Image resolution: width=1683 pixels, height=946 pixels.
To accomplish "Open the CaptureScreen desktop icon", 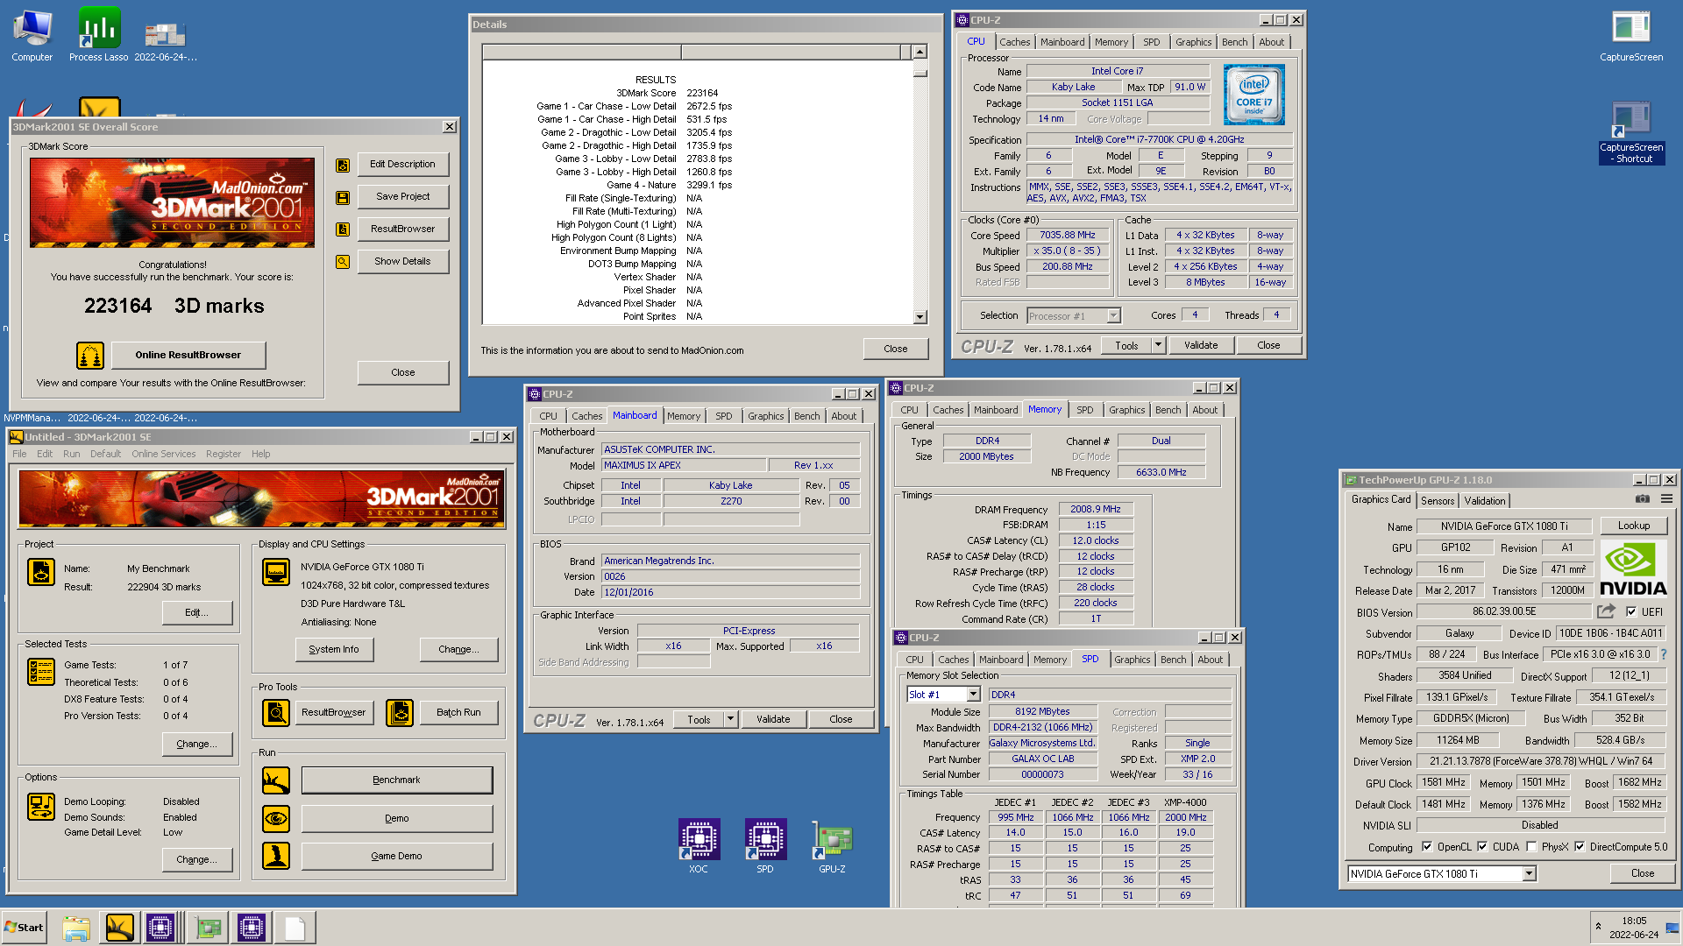I will (x=1630, y=35).
